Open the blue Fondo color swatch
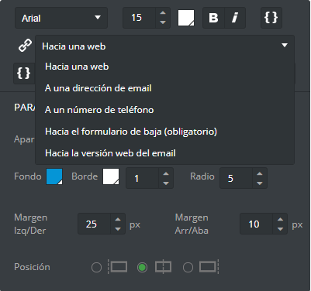Image resolution: width=311 pixels, height=291 pixels. coord(54,176)
